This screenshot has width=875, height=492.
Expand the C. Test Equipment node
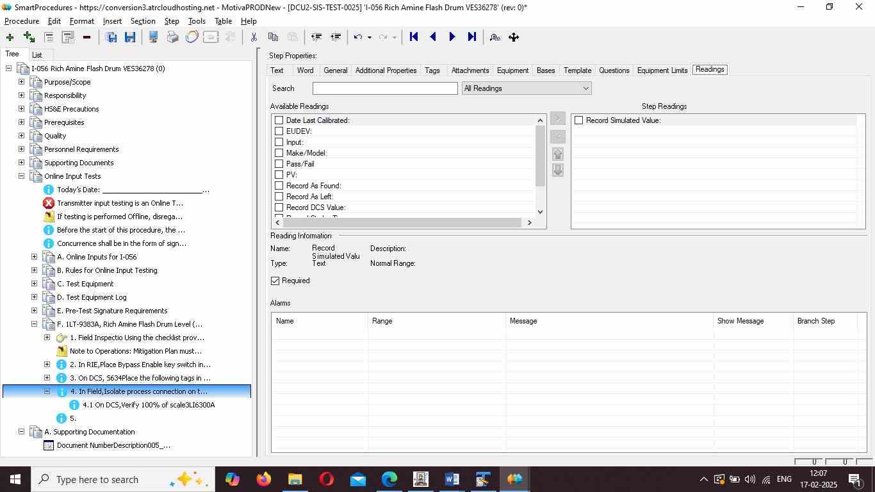pos(34,284)
